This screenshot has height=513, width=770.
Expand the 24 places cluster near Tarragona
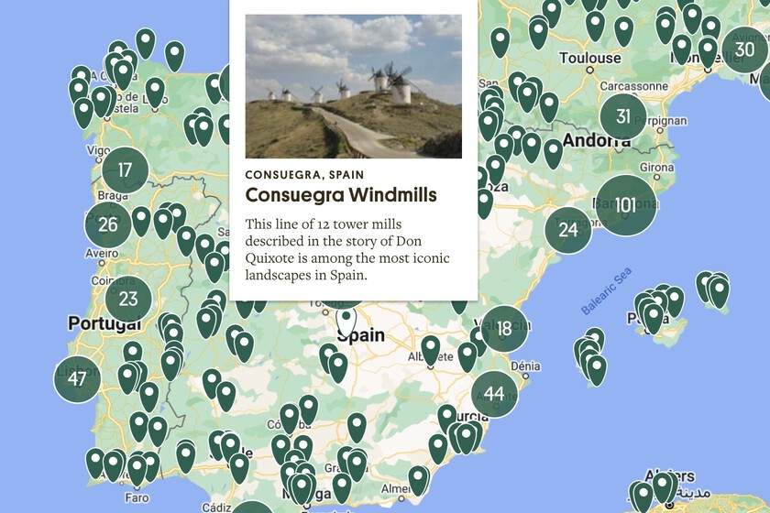(x=568, y=230)
